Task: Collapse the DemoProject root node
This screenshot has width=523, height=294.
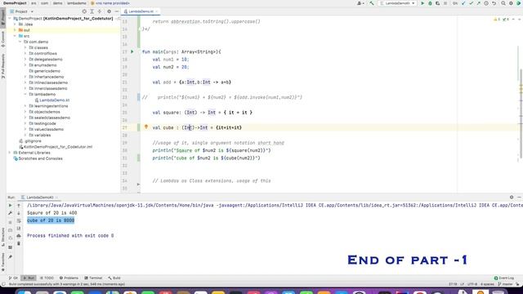Action: point(10,19)
